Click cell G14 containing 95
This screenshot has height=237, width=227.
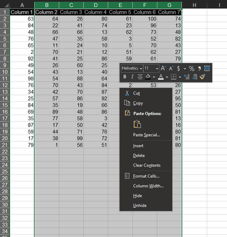(176, 98)
